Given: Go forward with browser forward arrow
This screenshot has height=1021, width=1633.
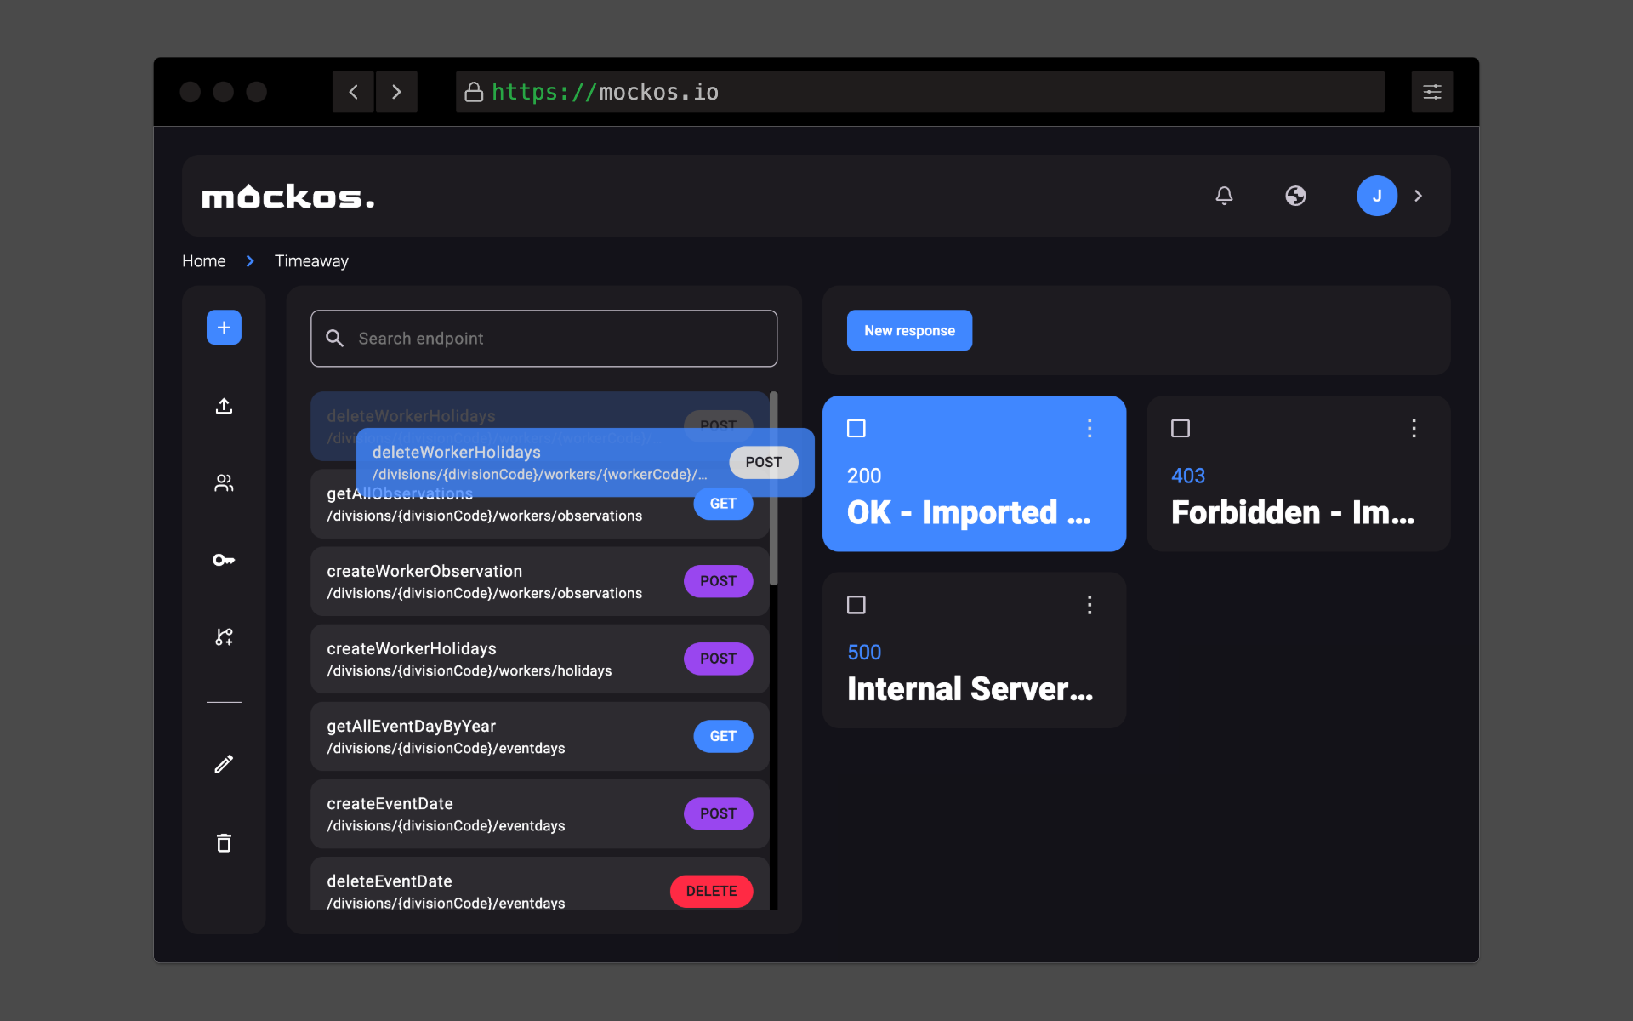Looking at the screenshot, I should (396, 92).
